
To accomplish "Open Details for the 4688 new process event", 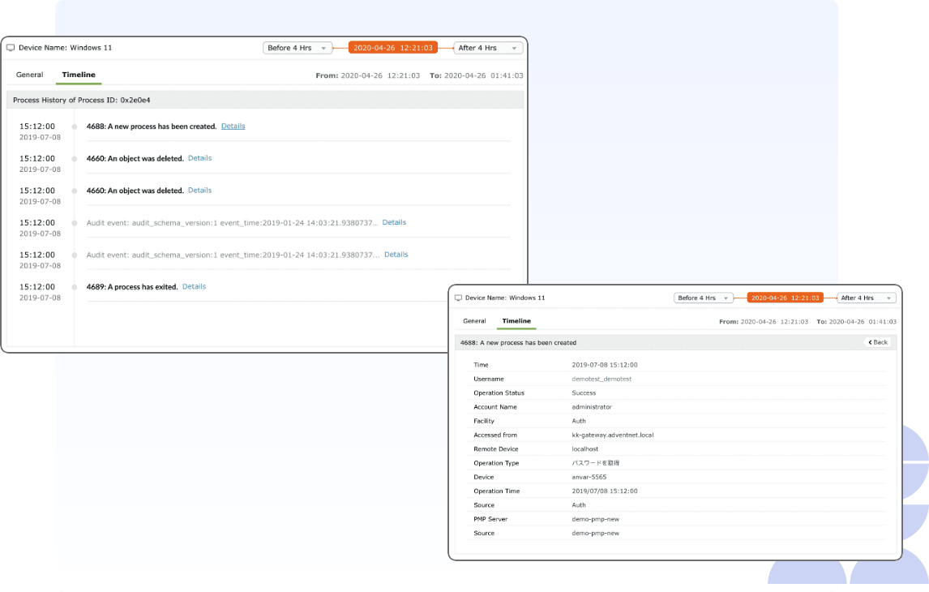I will tap(233, 126).
